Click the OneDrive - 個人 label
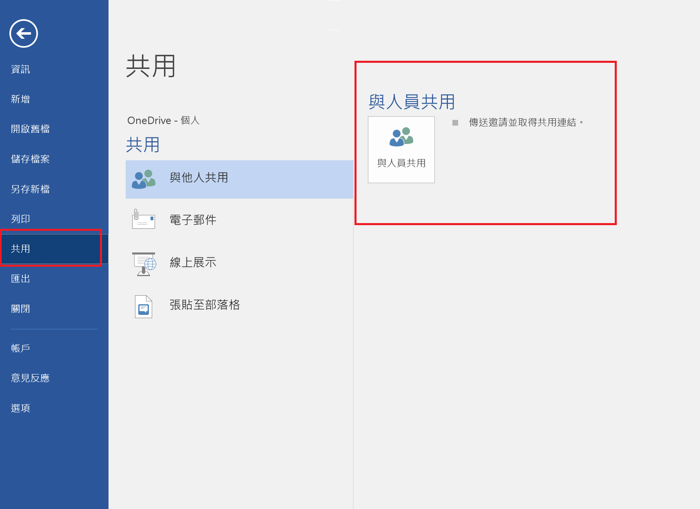The height and width of the screenshot is (509, 700). (164, 120)
